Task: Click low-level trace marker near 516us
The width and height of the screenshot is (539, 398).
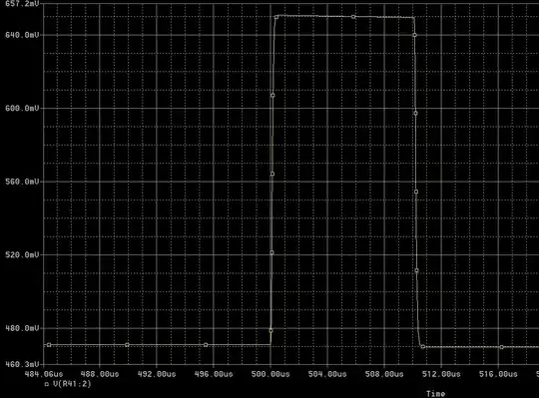Action: (x=501, y=347)
